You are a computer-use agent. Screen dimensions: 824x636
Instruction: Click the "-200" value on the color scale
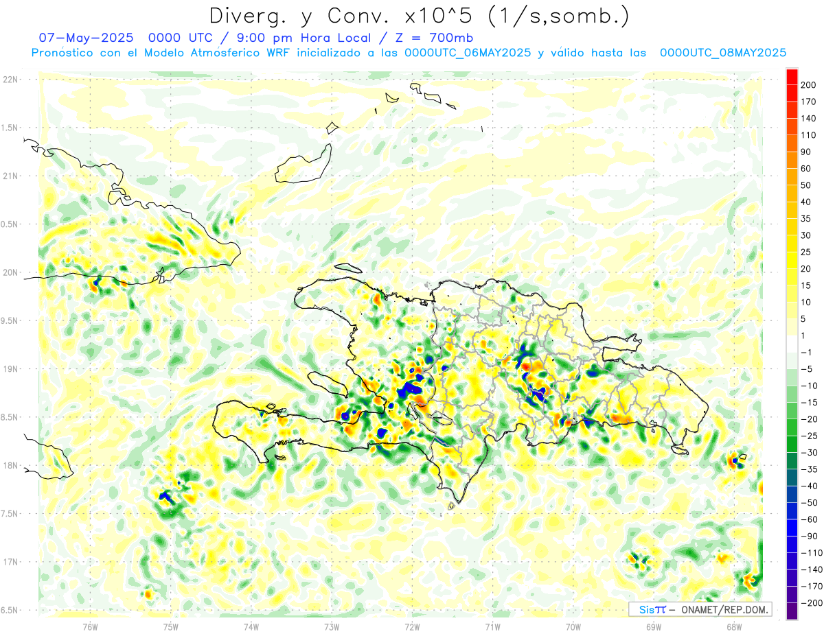[811, 603]
